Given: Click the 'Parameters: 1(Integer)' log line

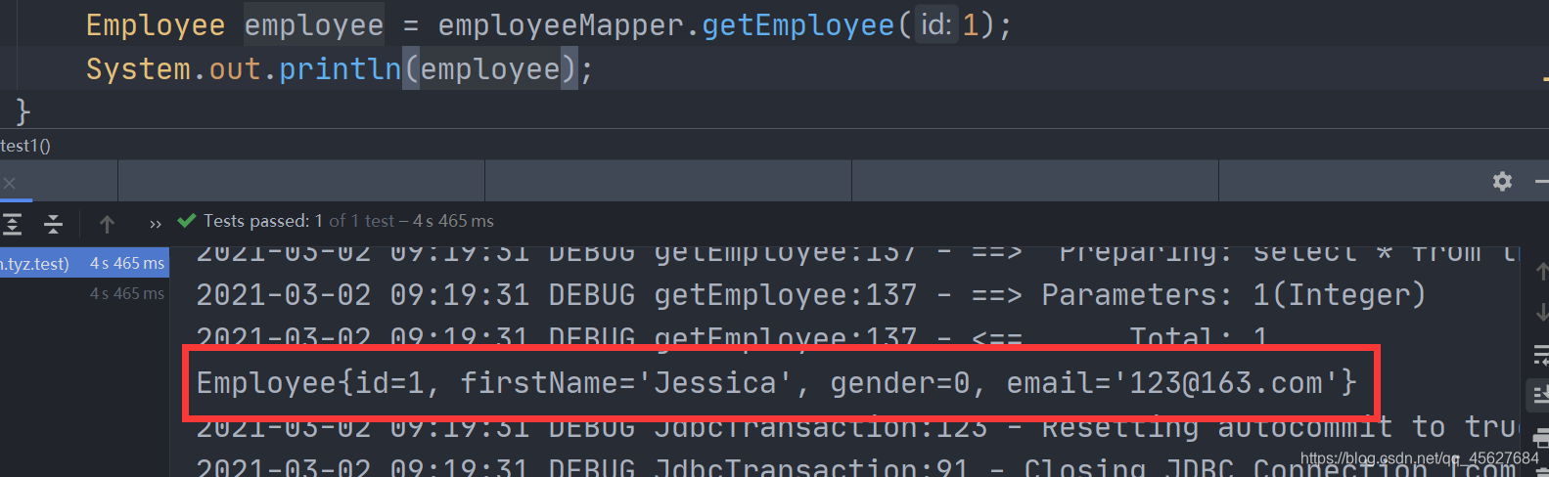Looking at the screenshot, I should click(810, 294).
